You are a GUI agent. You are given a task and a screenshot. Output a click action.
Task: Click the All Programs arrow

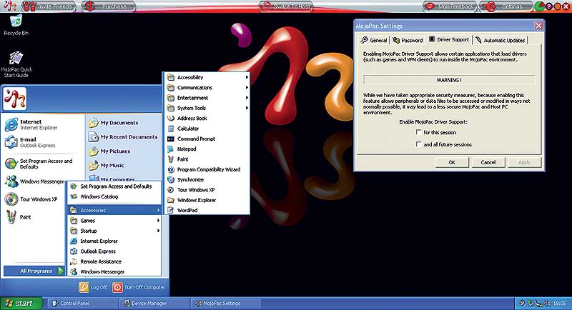coord(61,271)
